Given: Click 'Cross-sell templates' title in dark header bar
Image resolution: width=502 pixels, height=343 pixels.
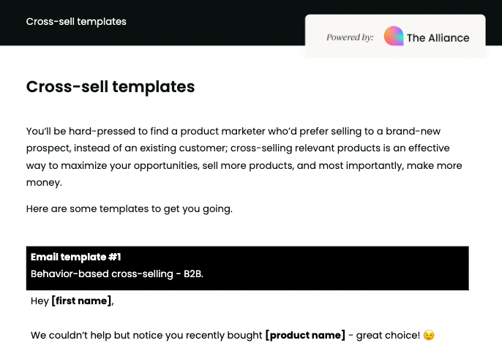Looking at the screenshot, I should coord(76,21).
